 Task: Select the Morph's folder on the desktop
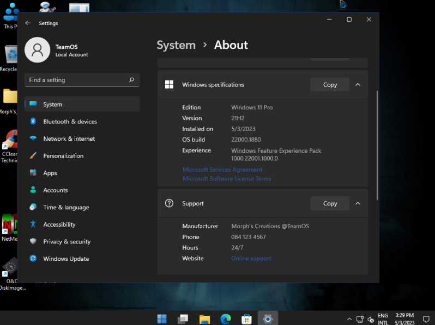(x=9, y=101)
